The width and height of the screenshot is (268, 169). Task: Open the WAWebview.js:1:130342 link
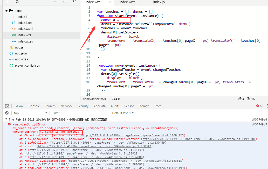(94, 146)
